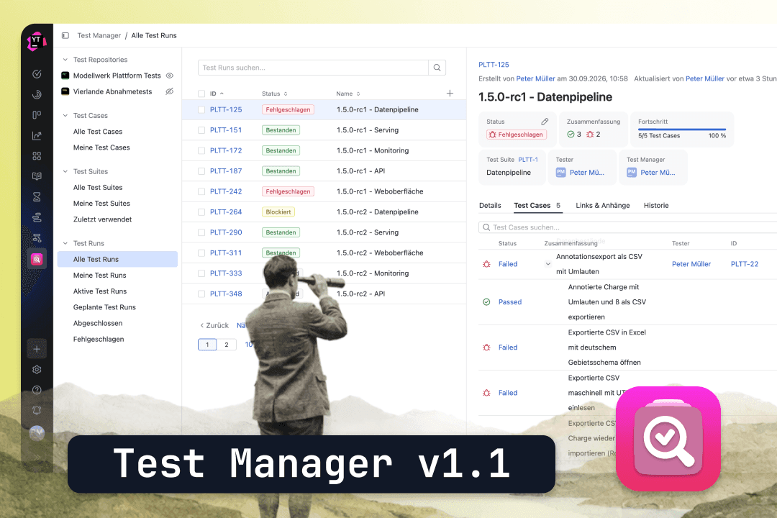Click Blockiert status of PLTT-264
Screen dimensions: 777x518
coord(278,212)
